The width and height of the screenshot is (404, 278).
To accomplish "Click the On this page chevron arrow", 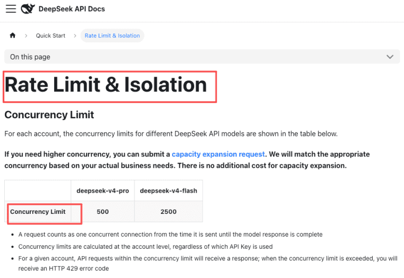I will 390,57.
